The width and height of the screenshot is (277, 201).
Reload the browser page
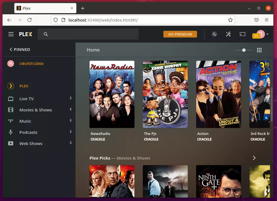pyautogui.click(x=29, y=20)
